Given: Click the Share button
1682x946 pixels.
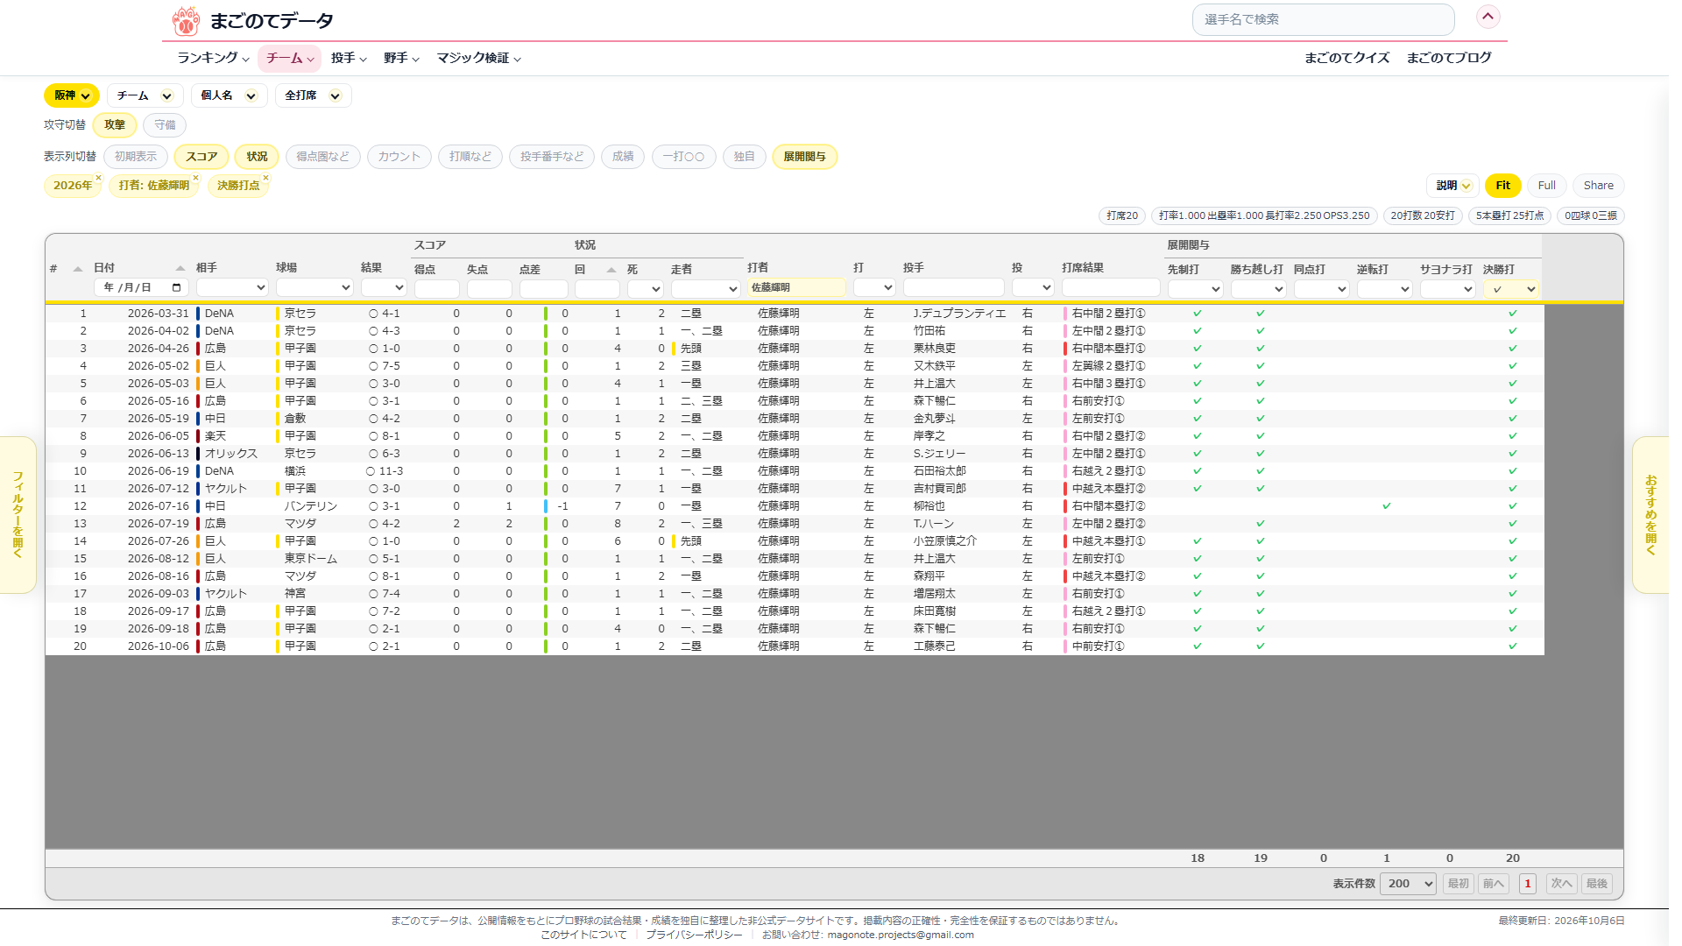Looking at the screenshot, I should [x=1599, y=186].
